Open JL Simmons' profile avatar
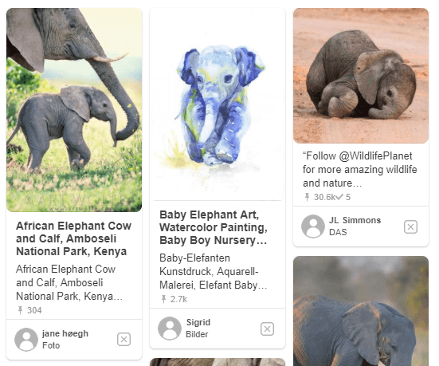The height and width of the screenshot is (366, 439). coord(313,226)
